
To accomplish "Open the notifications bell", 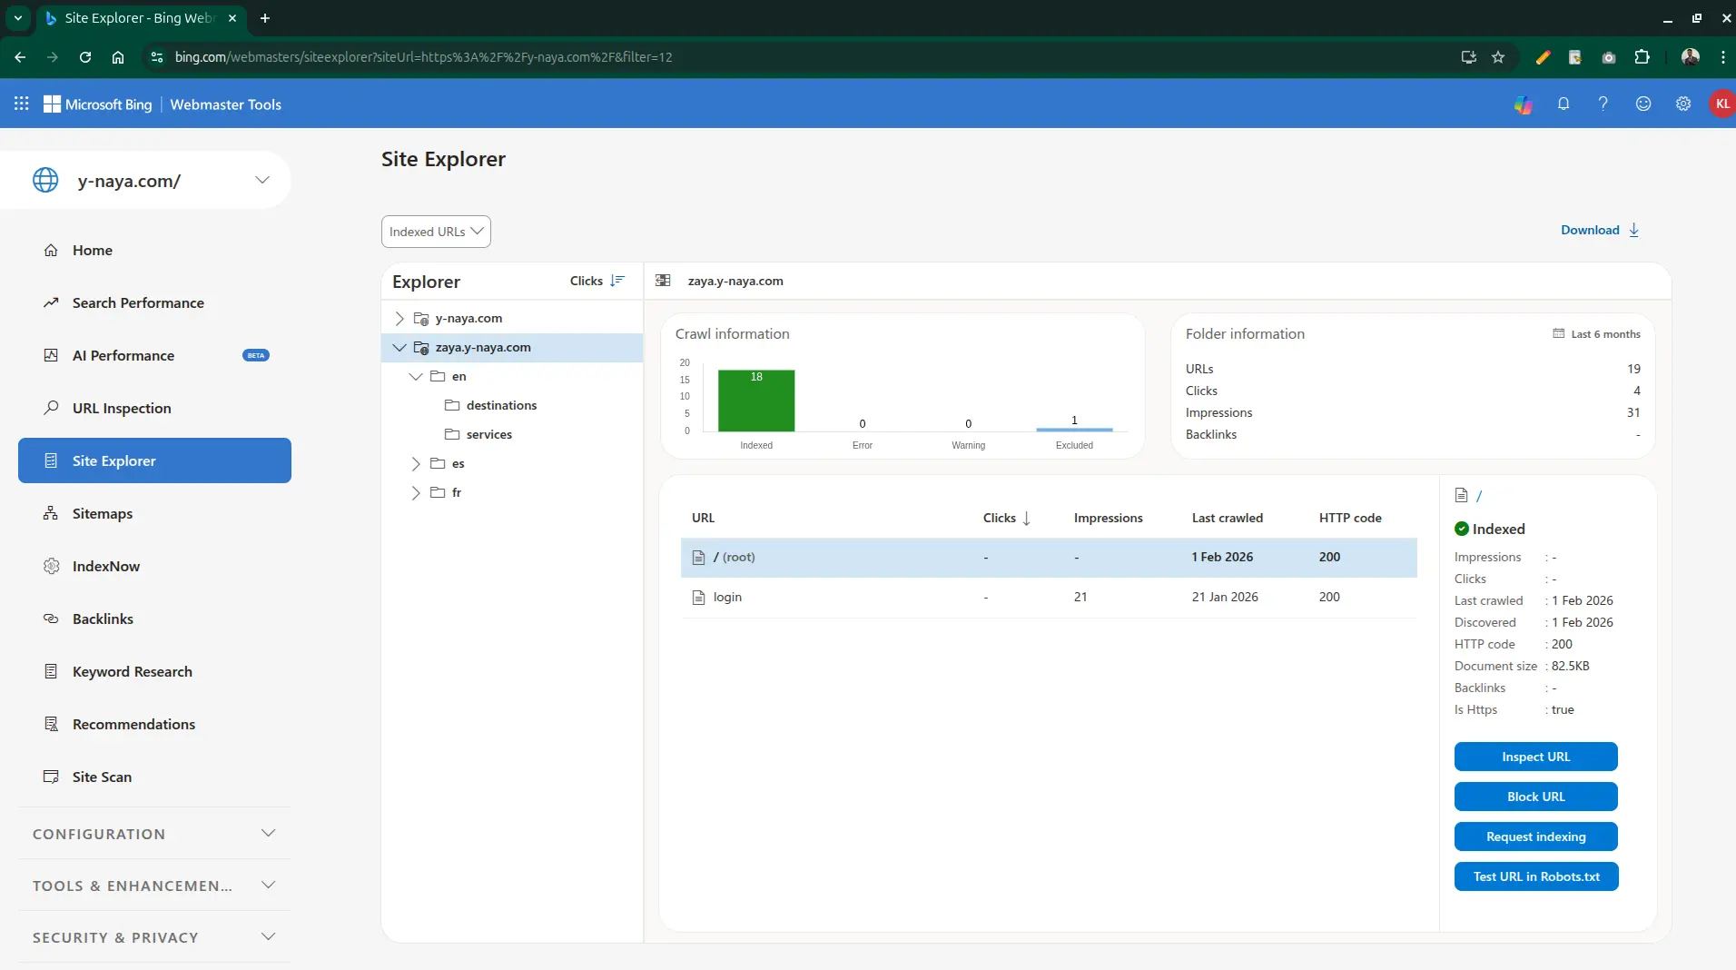I will (1563, 104).
